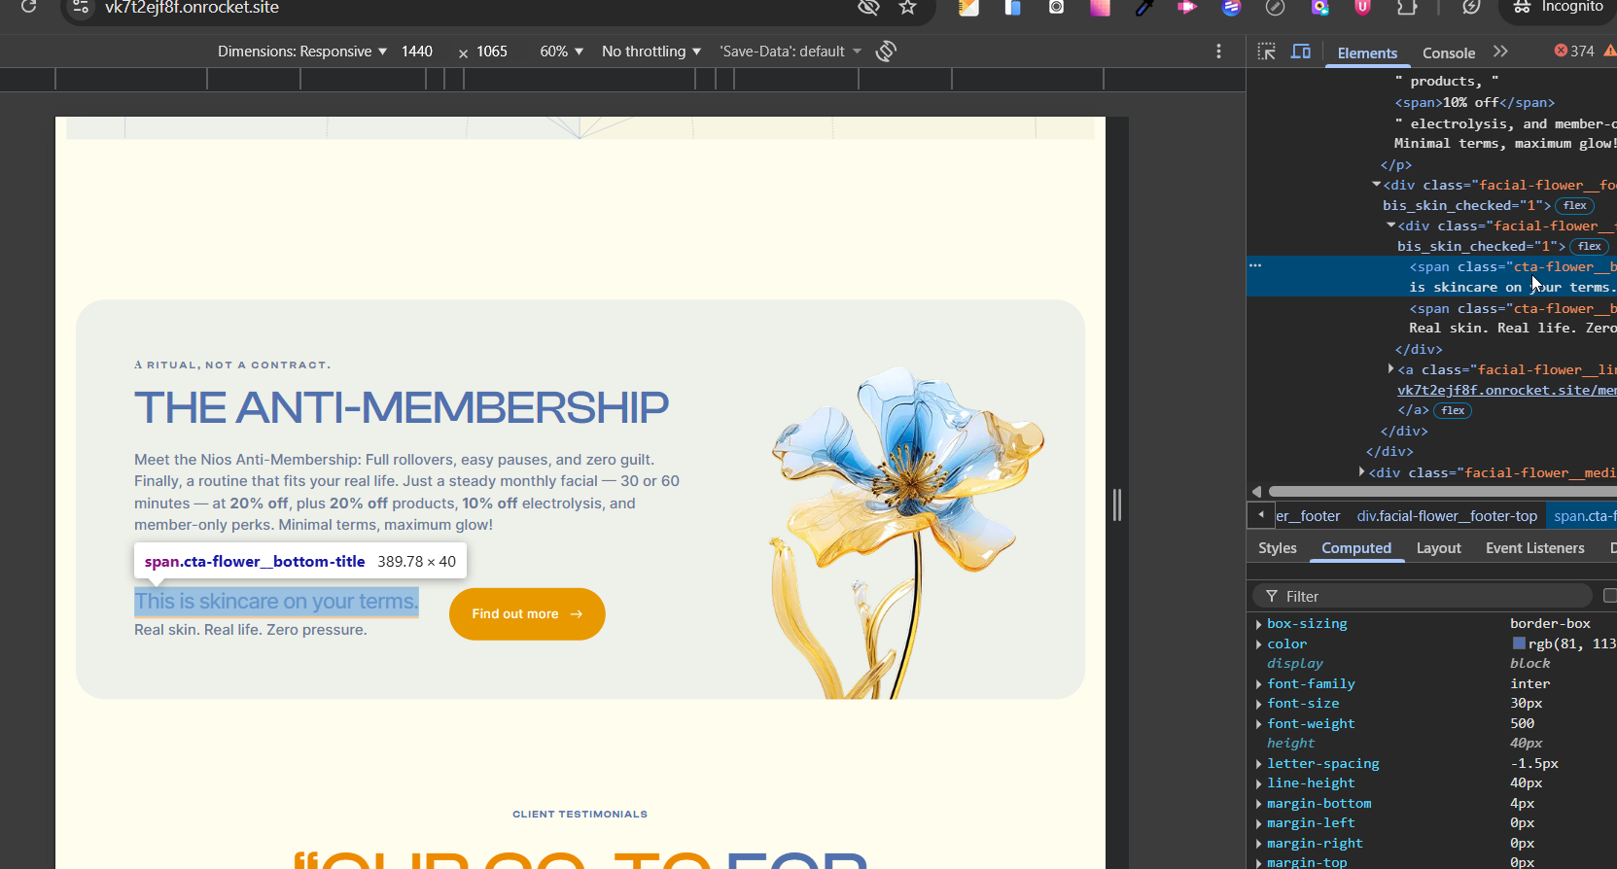Viewport: 1617px width, 869px height.
Task: Click the 'This is skincare on your terms.' text
Action: (276, 602)
